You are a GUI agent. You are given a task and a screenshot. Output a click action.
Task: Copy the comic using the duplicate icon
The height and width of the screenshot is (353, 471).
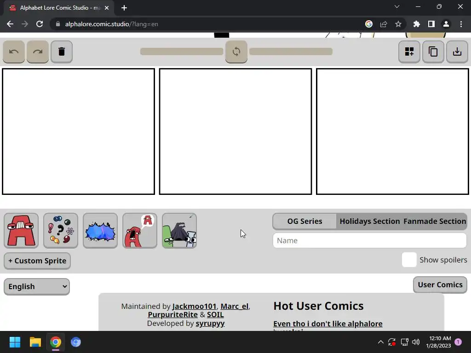433,51
